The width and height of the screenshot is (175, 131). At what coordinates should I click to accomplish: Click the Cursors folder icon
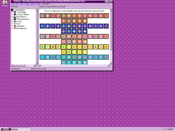coord(15,21)
